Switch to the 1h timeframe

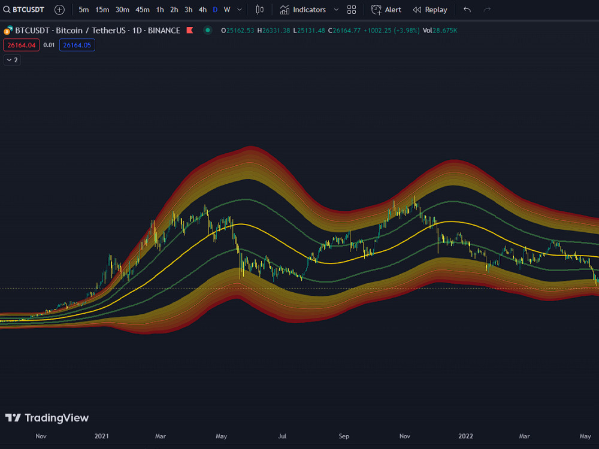click(x=160, y=10)
